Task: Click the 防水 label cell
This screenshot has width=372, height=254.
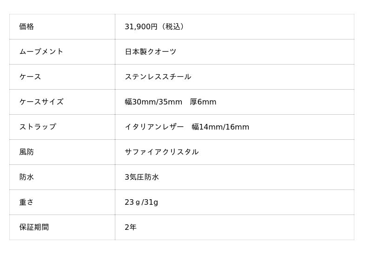Action: pos(27,177)
